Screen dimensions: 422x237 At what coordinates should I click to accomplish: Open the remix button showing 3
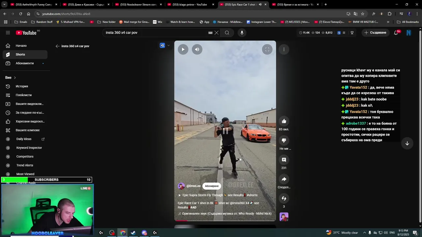point(284,198)
